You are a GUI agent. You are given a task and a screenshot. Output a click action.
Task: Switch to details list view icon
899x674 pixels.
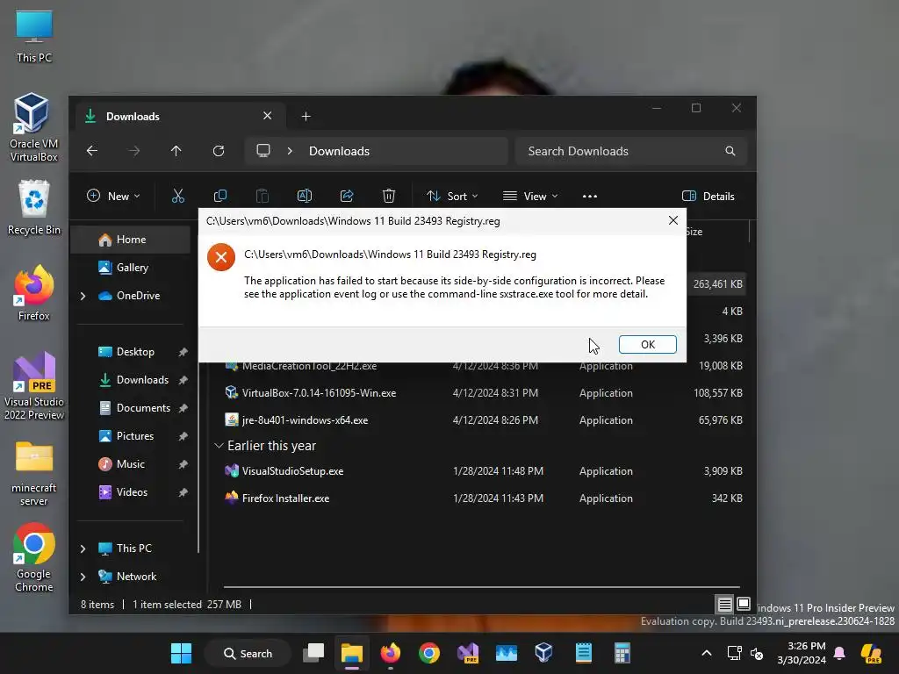724,604
